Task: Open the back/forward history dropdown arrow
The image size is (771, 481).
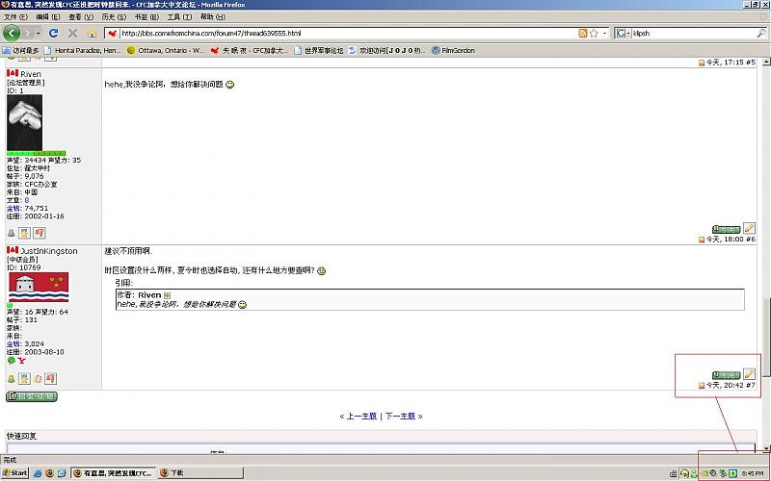Action: (x=37, y=34)
